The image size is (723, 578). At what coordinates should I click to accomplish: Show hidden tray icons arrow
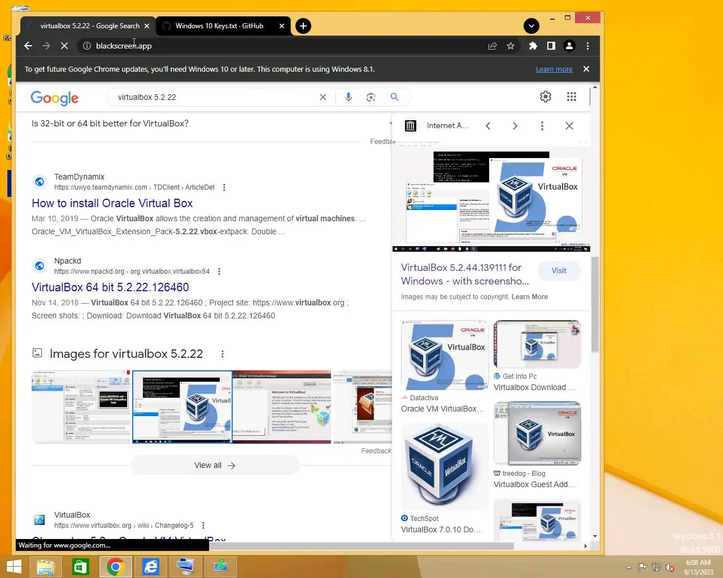[629, 567]
